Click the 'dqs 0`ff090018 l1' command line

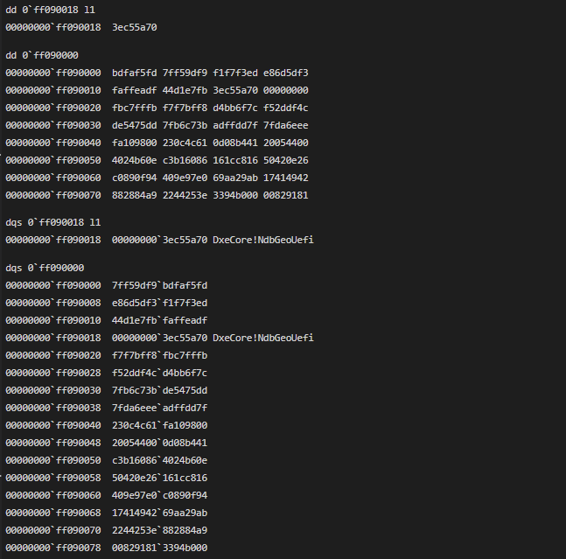pyautogui.click(x=53, y=223)
